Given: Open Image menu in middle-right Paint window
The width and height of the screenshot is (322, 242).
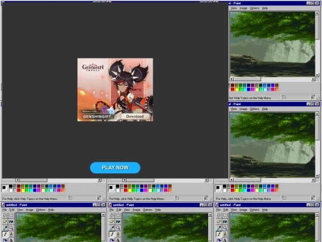Looking at the screenshot, I should coord(243,109).
